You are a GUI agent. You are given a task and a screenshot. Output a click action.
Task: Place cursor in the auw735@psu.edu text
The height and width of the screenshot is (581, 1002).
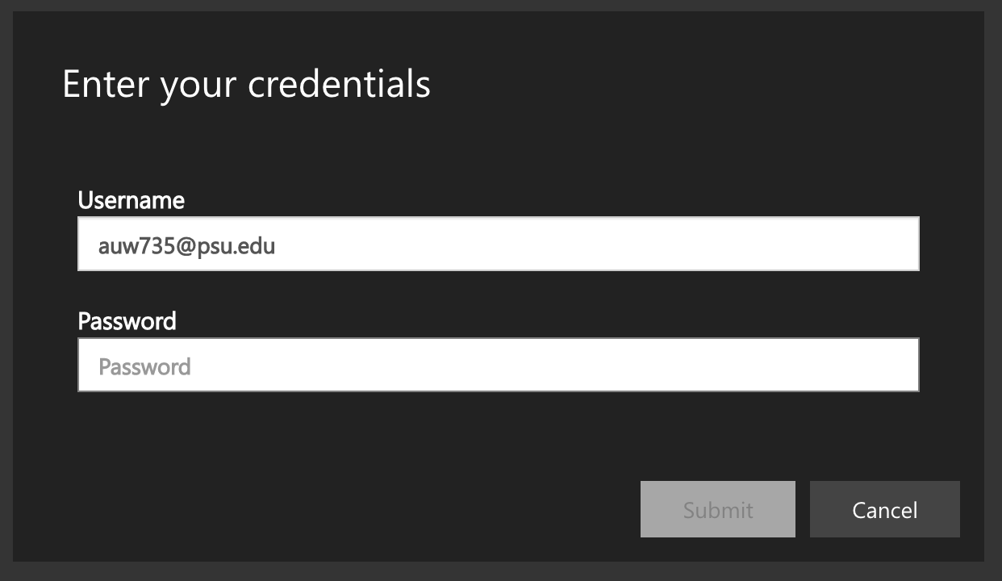186,245
